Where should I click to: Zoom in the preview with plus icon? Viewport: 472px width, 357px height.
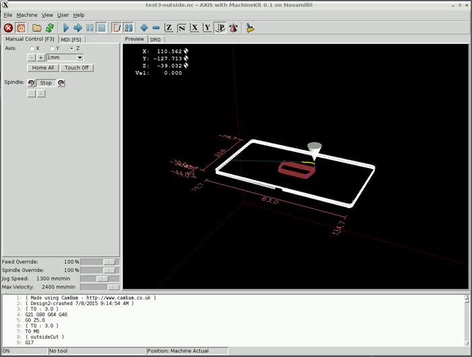coord(144,28)
